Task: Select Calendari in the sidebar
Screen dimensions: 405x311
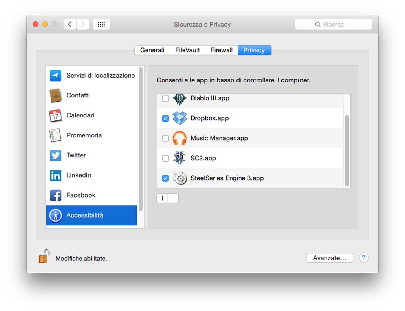Action: 91,115
